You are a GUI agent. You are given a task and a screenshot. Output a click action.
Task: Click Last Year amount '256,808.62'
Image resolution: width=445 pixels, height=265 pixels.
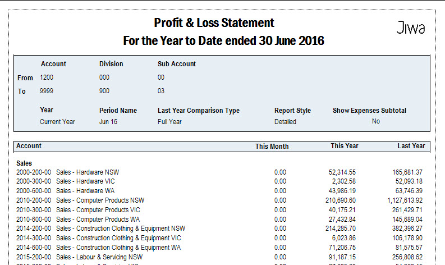coord(407,257)
